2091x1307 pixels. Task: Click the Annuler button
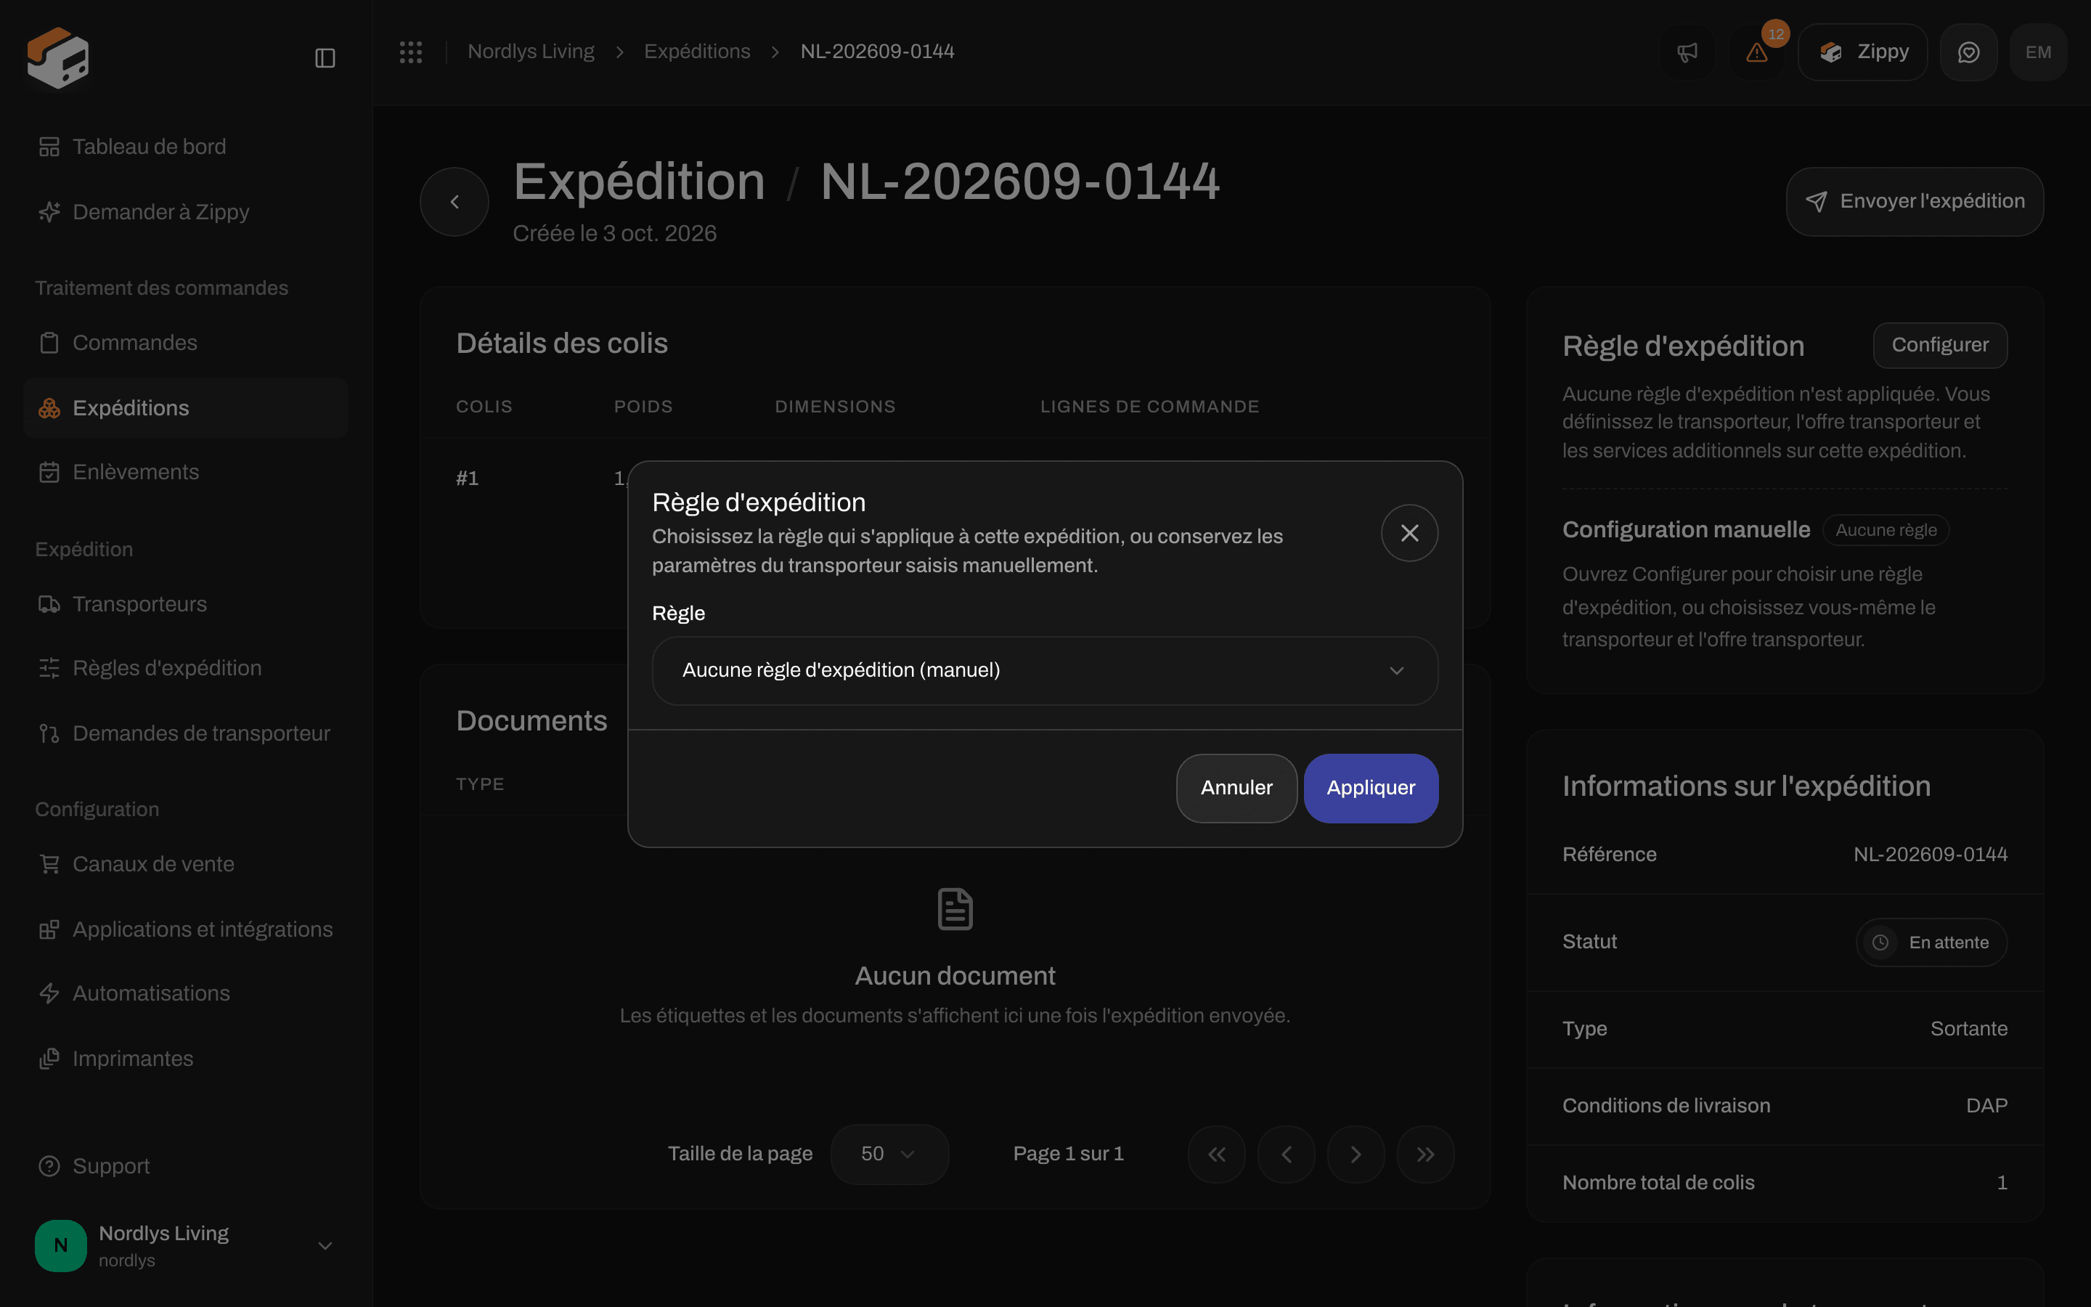[x=1236, y=788]
